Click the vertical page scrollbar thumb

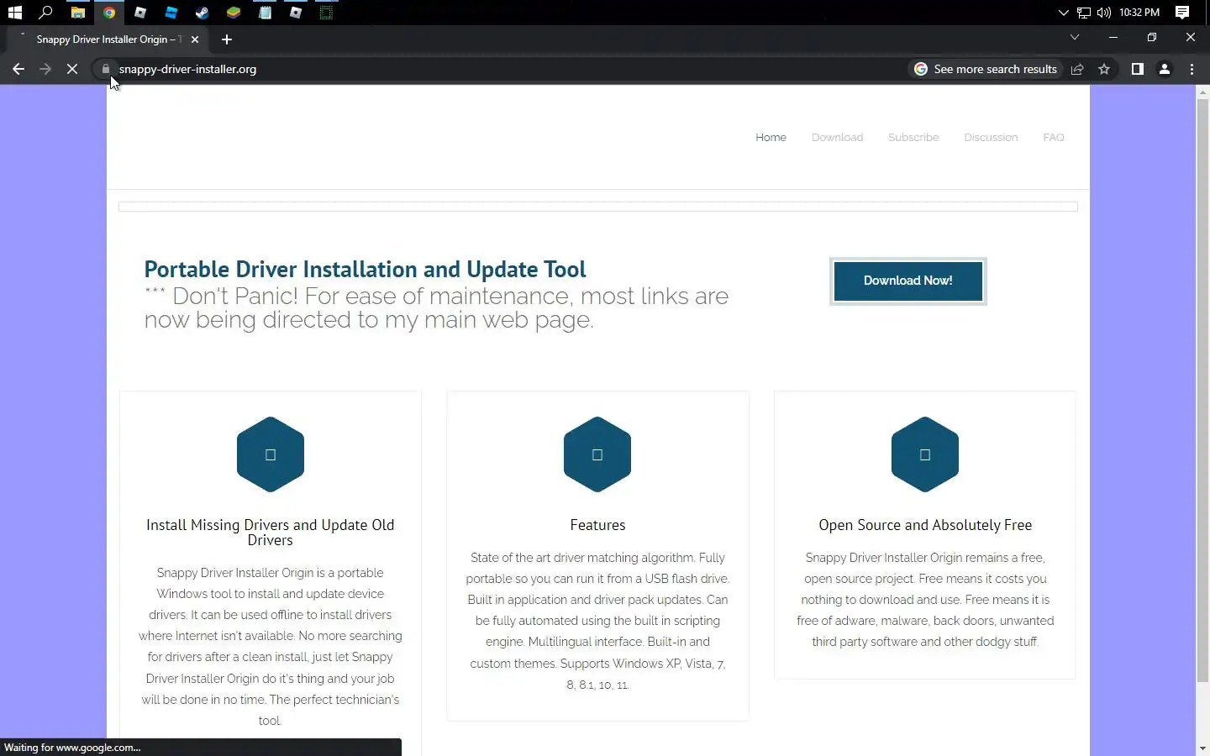pyautogui.click(x=1202, y=391)
